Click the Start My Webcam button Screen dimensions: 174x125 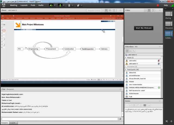point(143,28)
